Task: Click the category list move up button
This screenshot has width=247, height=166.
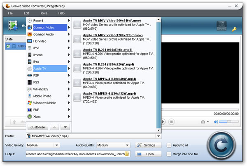Action: [x=54, y=127]
